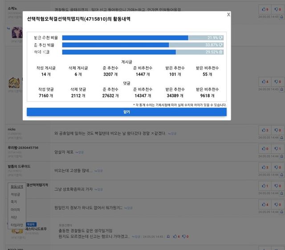Downvote the nicks comment with thumbs-down
Screen dimensions: 285x250
pyautogui.click(x=277, y=130)
